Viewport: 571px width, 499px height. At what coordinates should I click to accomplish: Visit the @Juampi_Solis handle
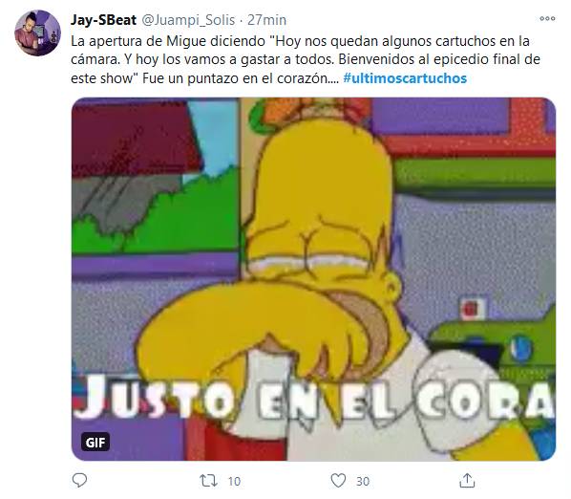188,20
